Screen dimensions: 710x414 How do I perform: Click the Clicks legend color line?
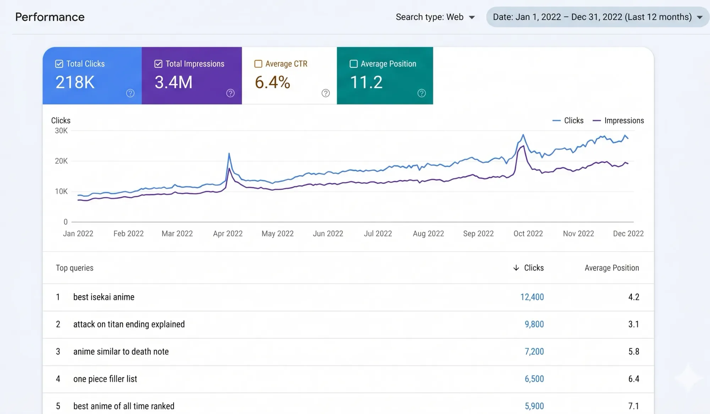(556, 121)
